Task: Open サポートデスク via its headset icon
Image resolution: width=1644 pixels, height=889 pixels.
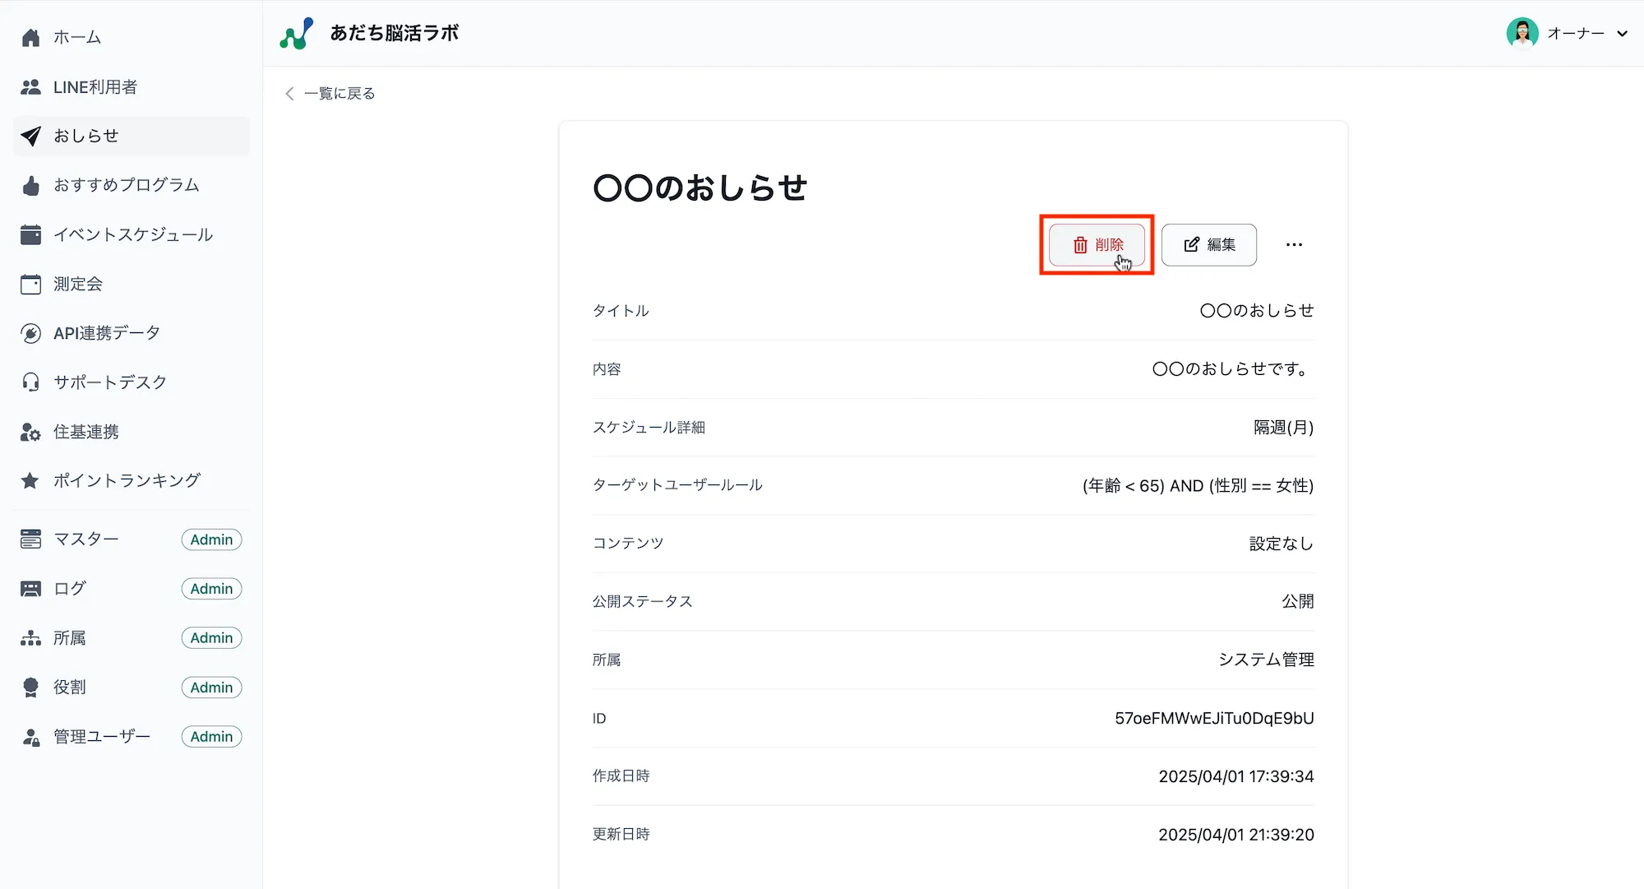Action: tap(30, 382)
